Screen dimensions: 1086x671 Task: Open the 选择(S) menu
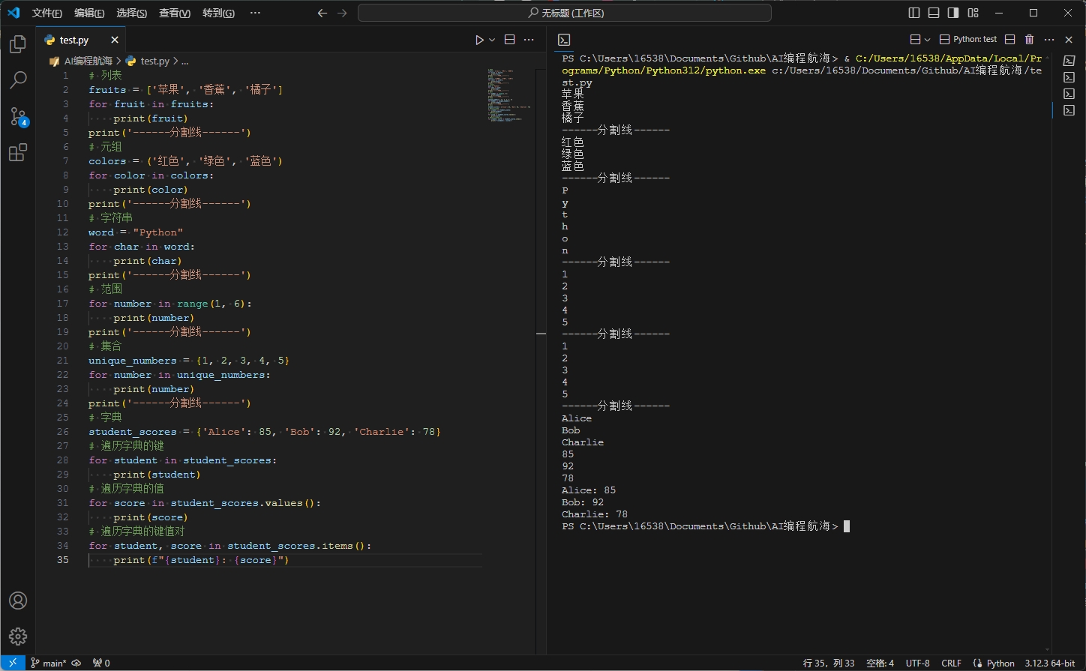click(132, 13)
